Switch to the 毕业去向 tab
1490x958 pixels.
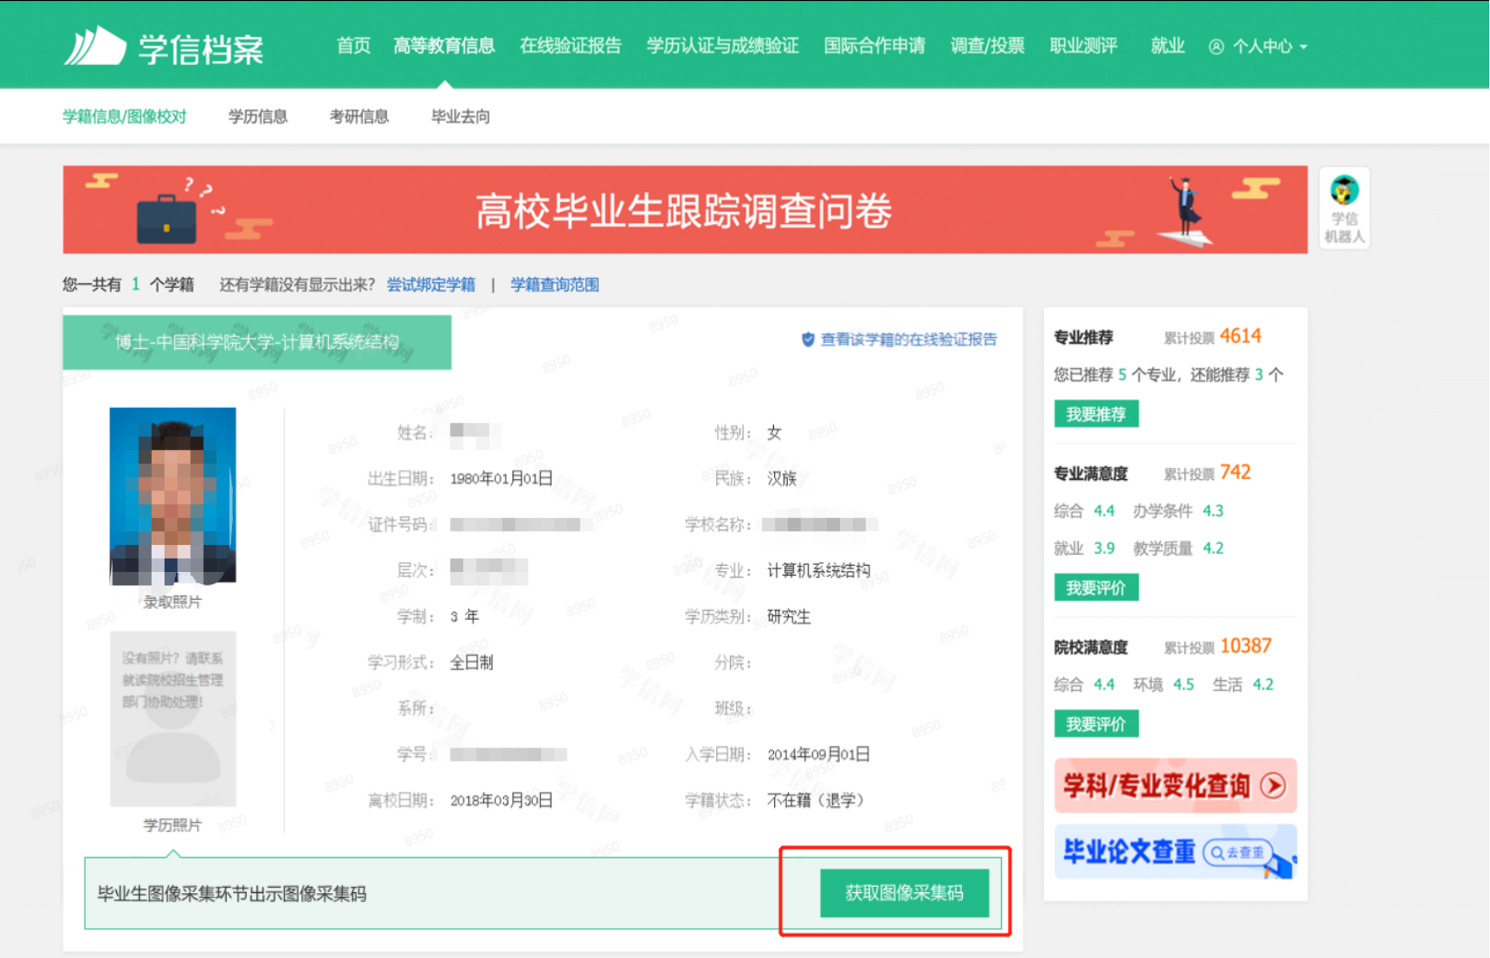[x=461, y=117]
